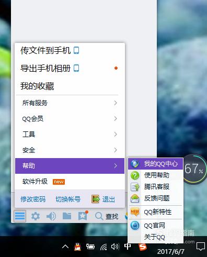
Task: Select 传文件到手机 menu entry
Action: tap(70, 50)
